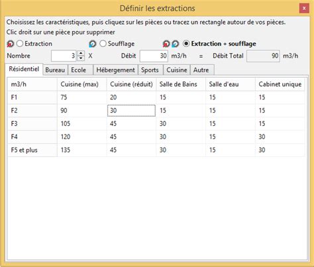Select F1 Cuisine (max) value 75

tap(82, 97)
